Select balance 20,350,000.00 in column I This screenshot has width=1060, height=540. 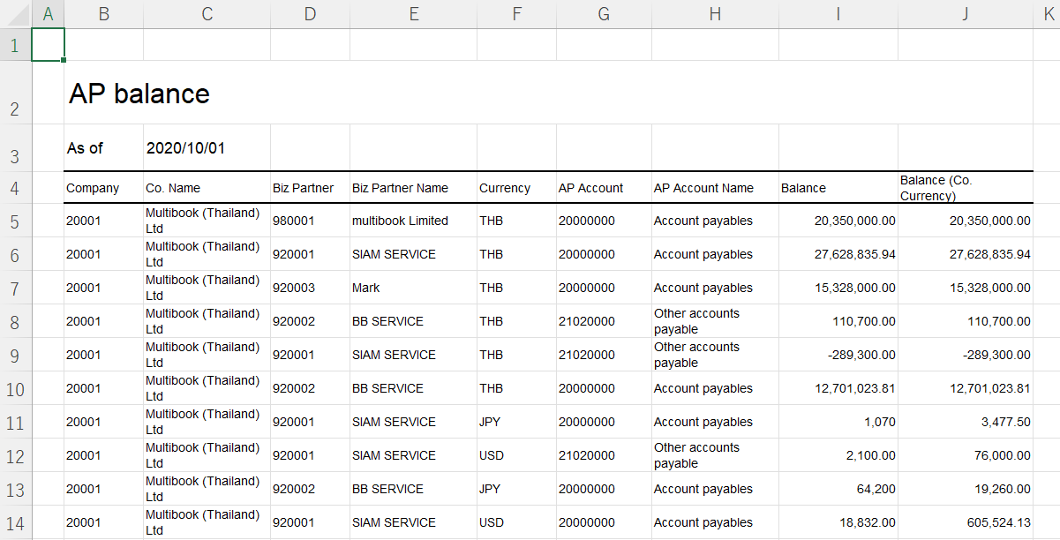[838, 221]
